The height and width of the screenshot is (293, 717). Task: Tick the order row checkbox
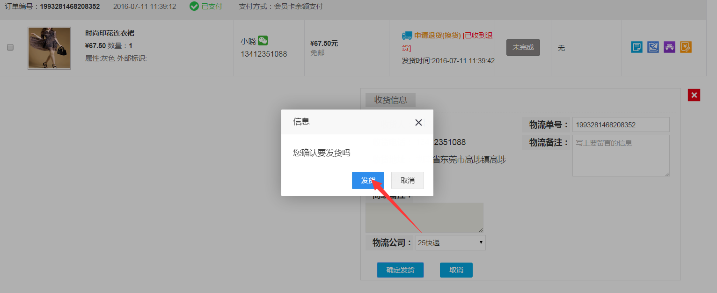coord(10,47)
